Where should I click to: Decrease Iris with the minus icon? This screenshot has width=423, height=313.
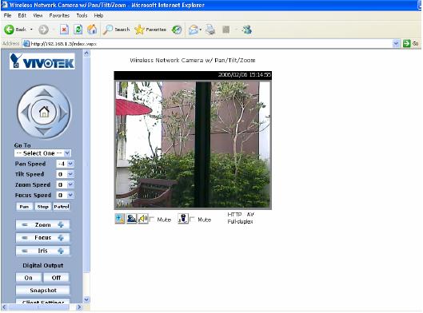[25, 251]
